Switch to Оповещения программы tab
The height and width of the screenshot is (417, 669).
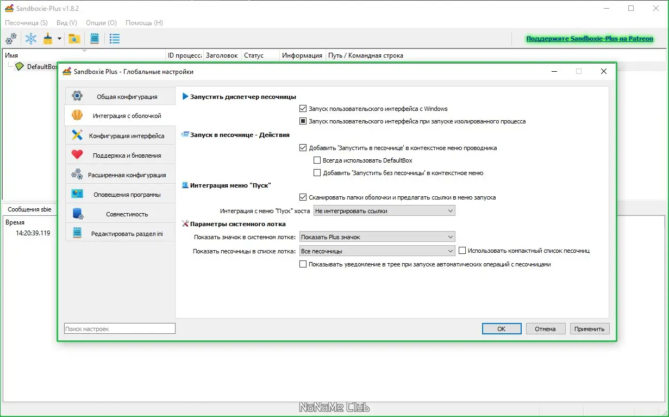(x=120, y=194)
